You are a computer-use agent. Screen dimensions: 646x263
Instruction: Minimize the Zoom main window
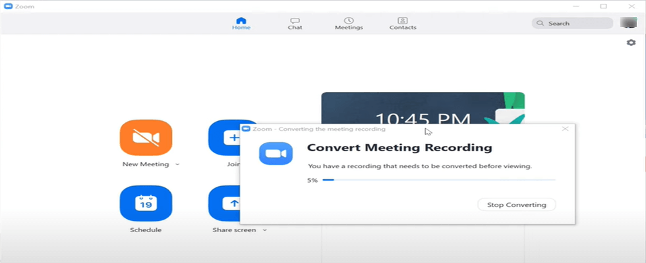point(575,6)
